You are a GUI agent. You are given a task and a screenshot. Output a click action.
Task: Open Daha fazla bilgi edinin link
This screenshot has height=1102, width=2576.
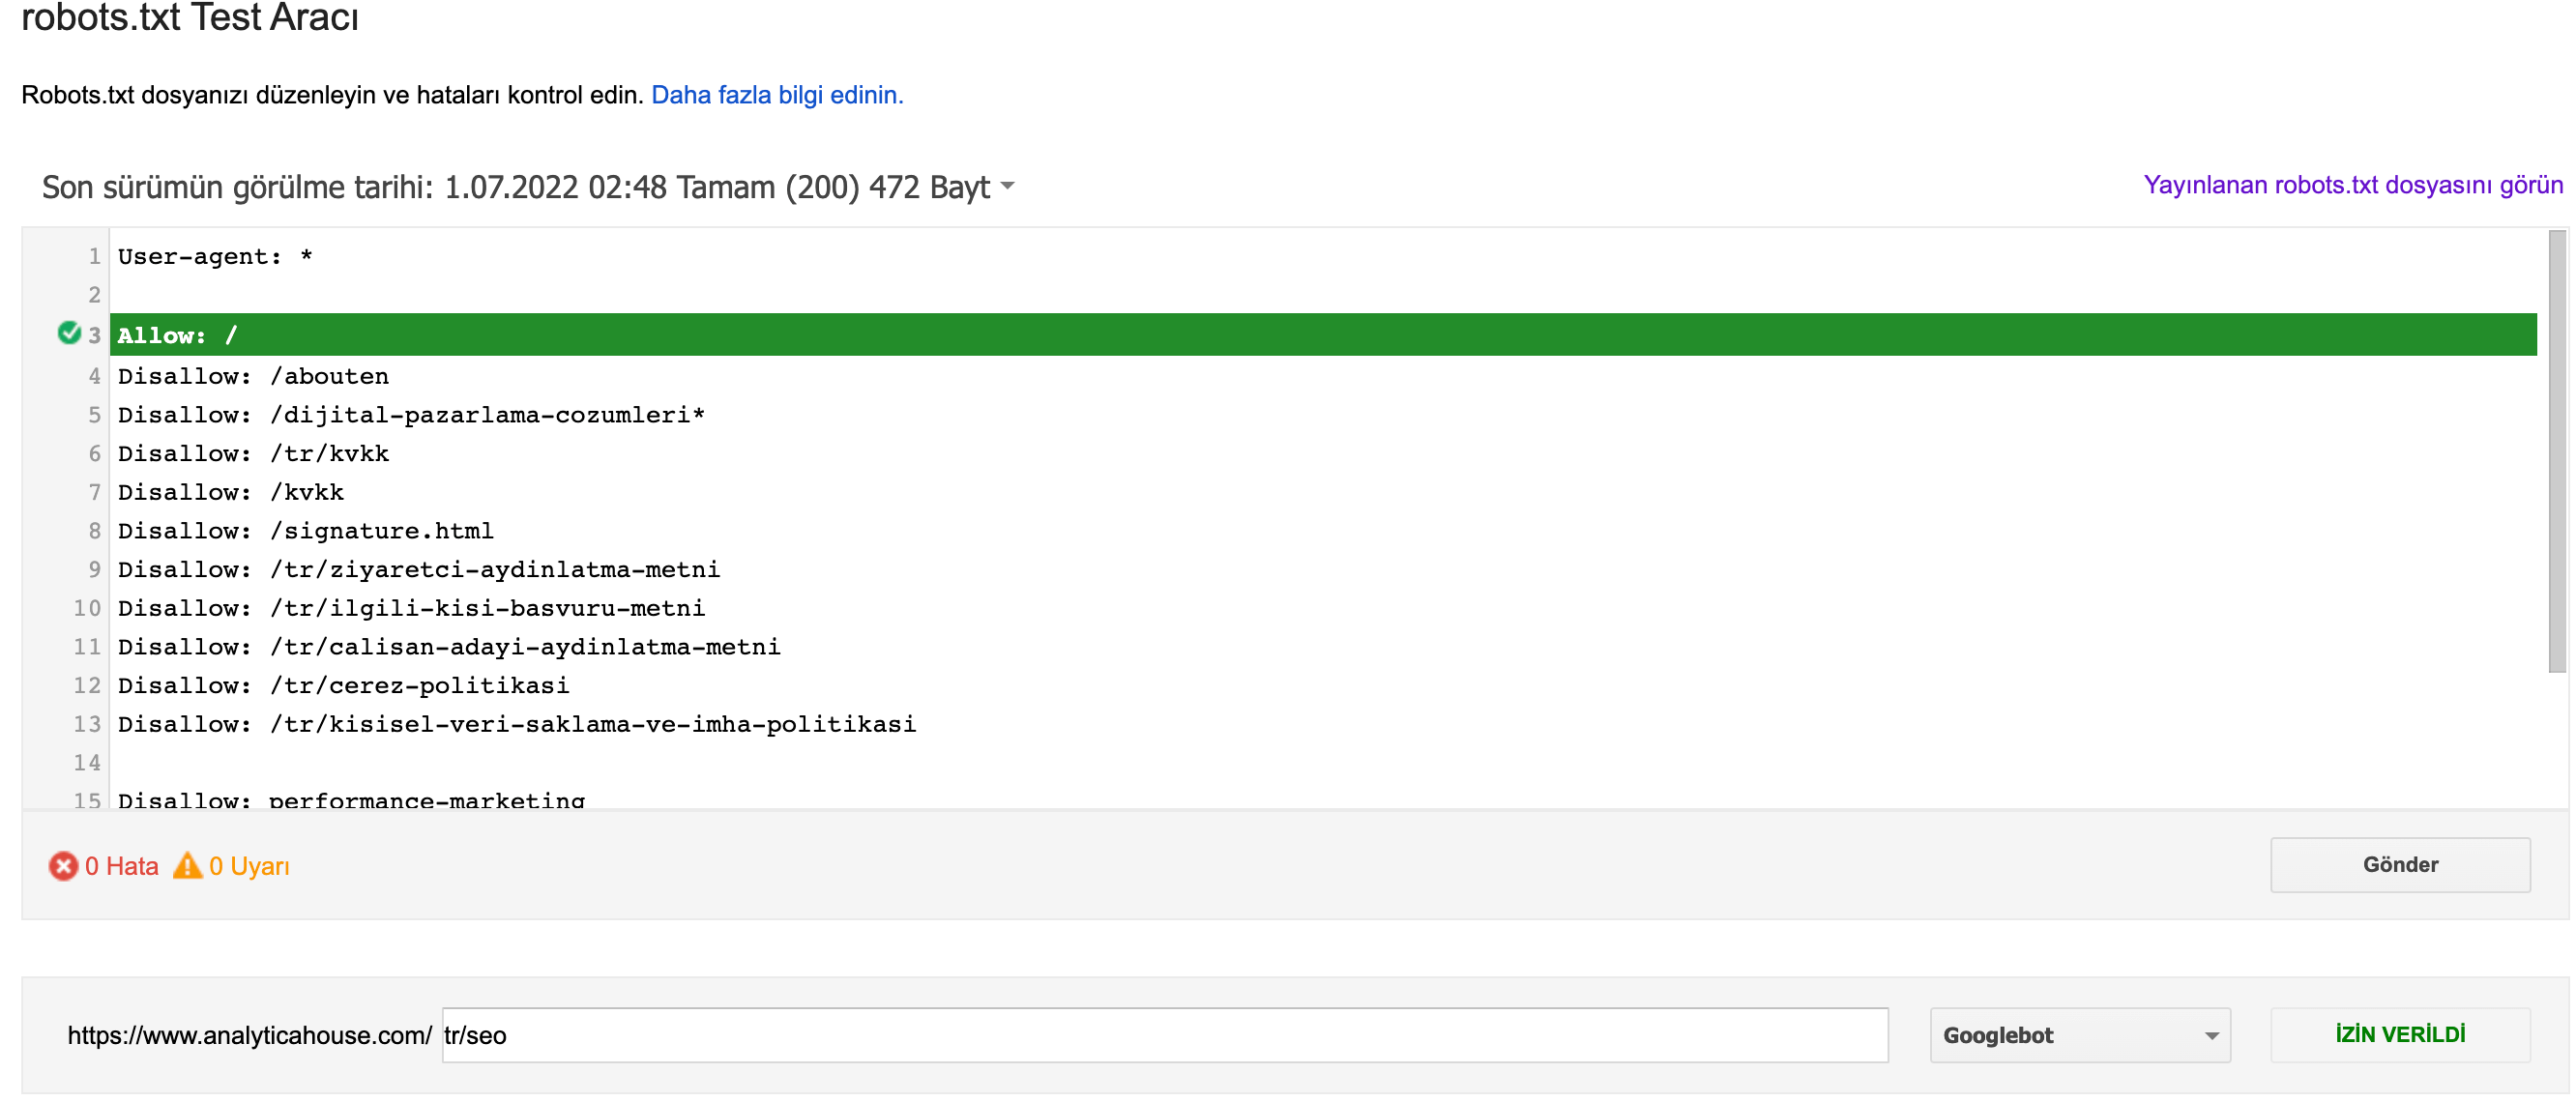click(x=777, y=95)
